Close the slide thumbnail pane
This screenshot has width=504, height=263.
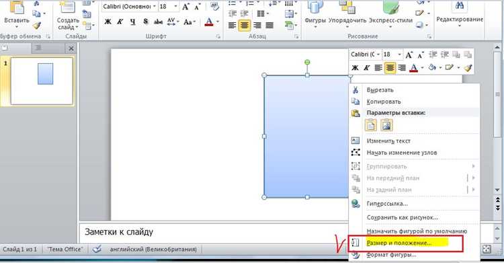coord(71,48)
